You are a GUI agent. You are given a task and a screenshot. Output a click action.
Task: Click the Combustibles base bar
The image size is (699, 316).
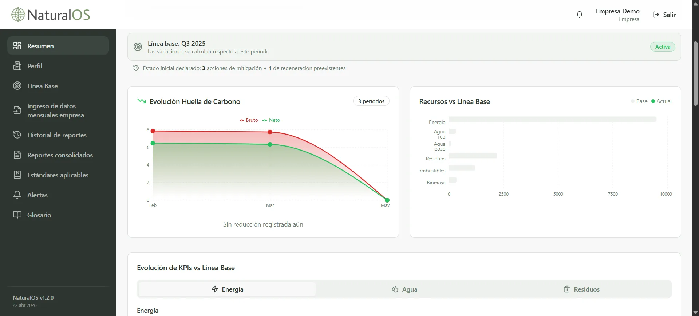click(462, 168)
